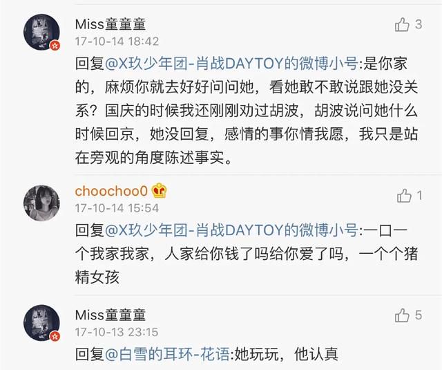The width and height of the screenshot is (442, 370).
Task: Like the 她玩玩，他认真 comment
Action: pyautogui.click(x=402, y=315)
